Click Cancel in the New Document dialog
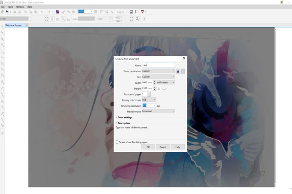 [x=163, y=147]
